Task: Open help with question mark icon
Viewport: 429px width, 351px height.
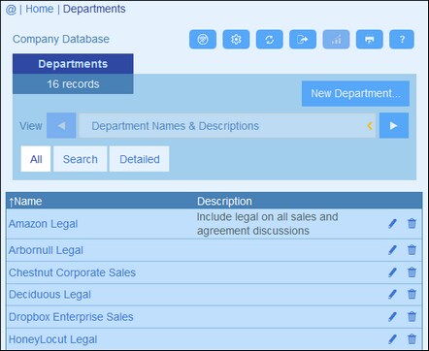Action: point(402,40)
